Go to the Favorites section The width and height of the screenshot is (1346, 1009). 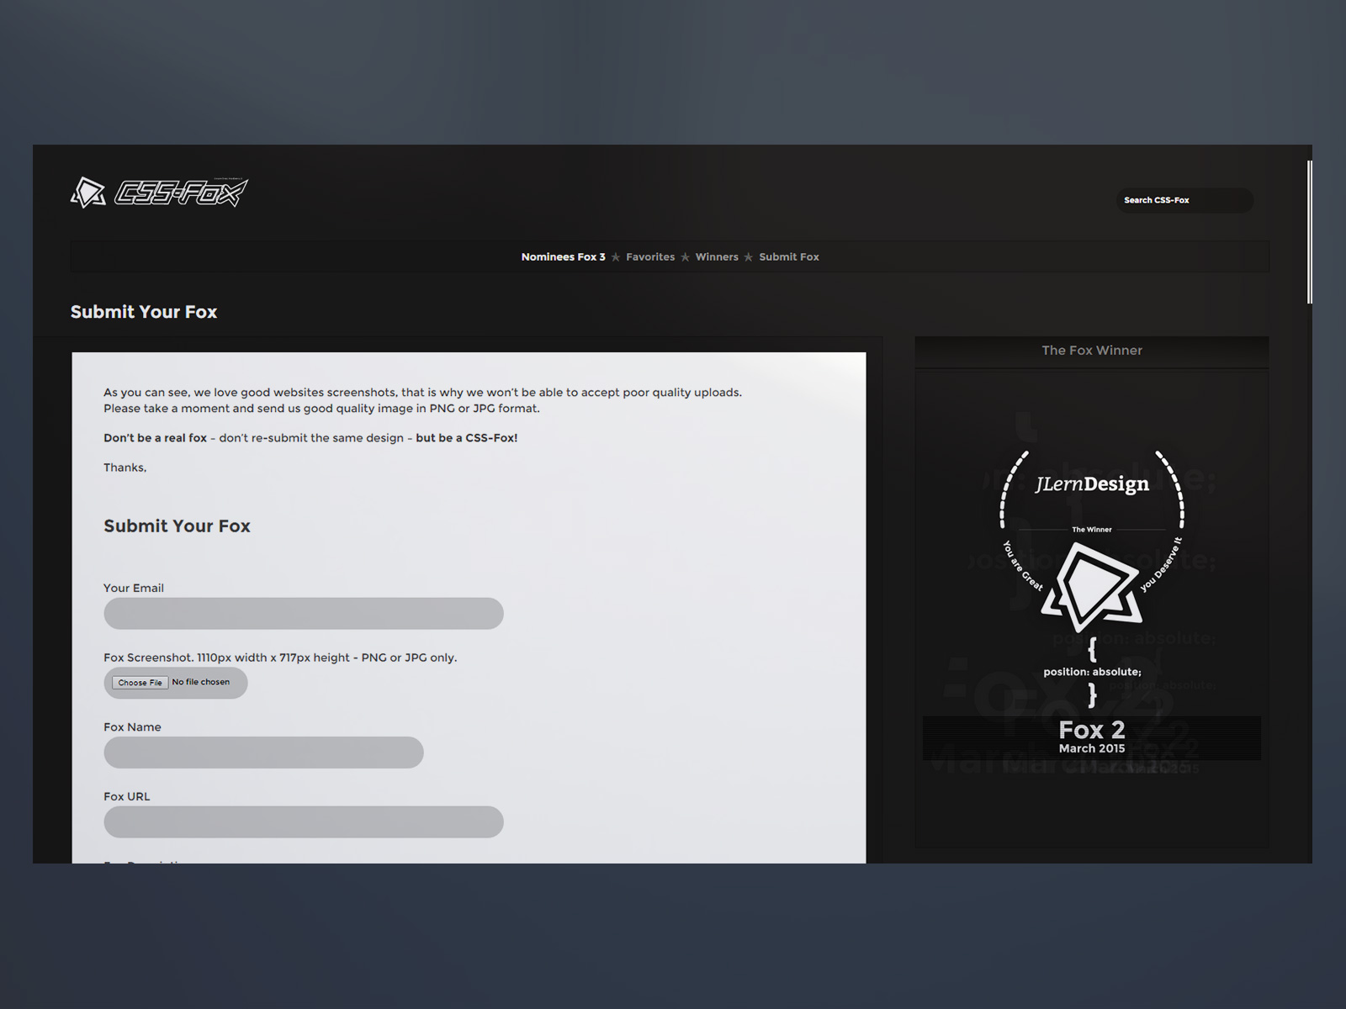(x=650, y=257)
